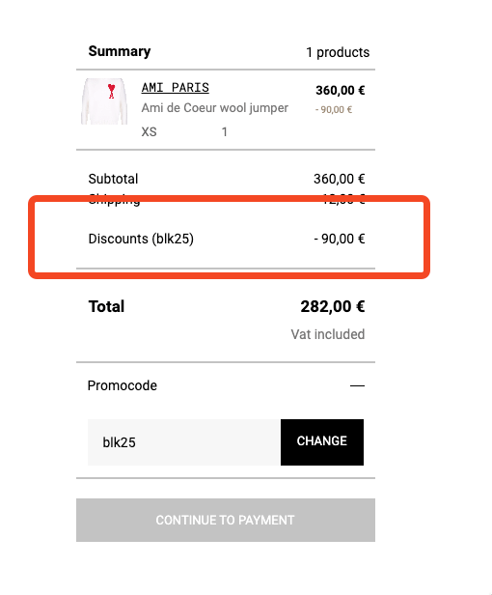The height and width of the screenshot is (595, 492).
Task: Click the CHANGE promocode button
Action: pos(322,442)
